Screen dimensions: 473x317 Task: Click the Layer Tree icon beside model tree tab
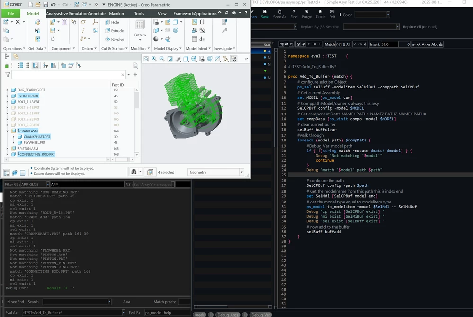pos(16,56)
